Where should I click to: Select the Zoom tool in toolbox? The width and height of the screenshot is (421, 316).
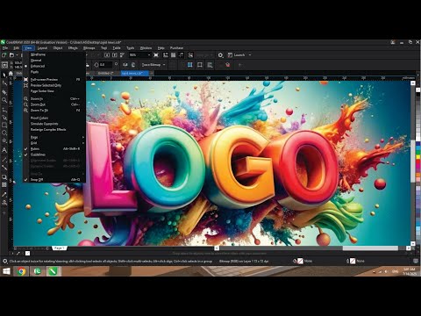click(x=4, y=100)
